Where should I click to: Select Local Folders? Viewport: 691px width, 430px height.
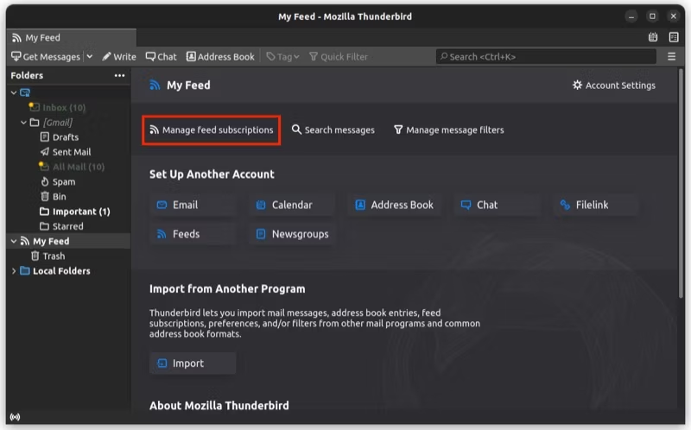coord(55,271)
